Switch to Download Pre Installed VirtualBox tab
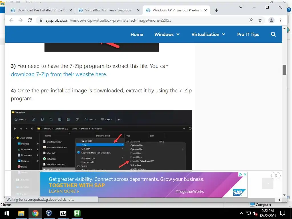 [x=42, y=10]
